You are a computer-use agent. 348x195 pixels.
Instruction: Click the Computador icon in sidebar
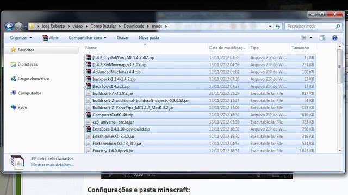(x=13, y=93)
